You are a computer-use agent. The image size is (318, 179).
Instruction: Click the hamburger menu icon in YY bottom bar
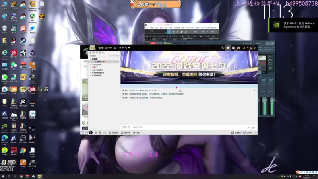click(x=83, y=132)
